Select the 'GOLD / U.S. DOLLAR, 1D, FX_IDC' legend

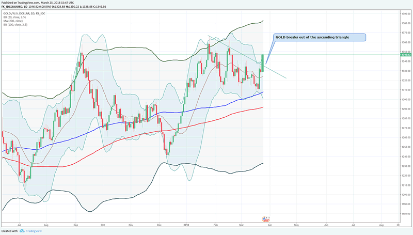tap(24, 13)
